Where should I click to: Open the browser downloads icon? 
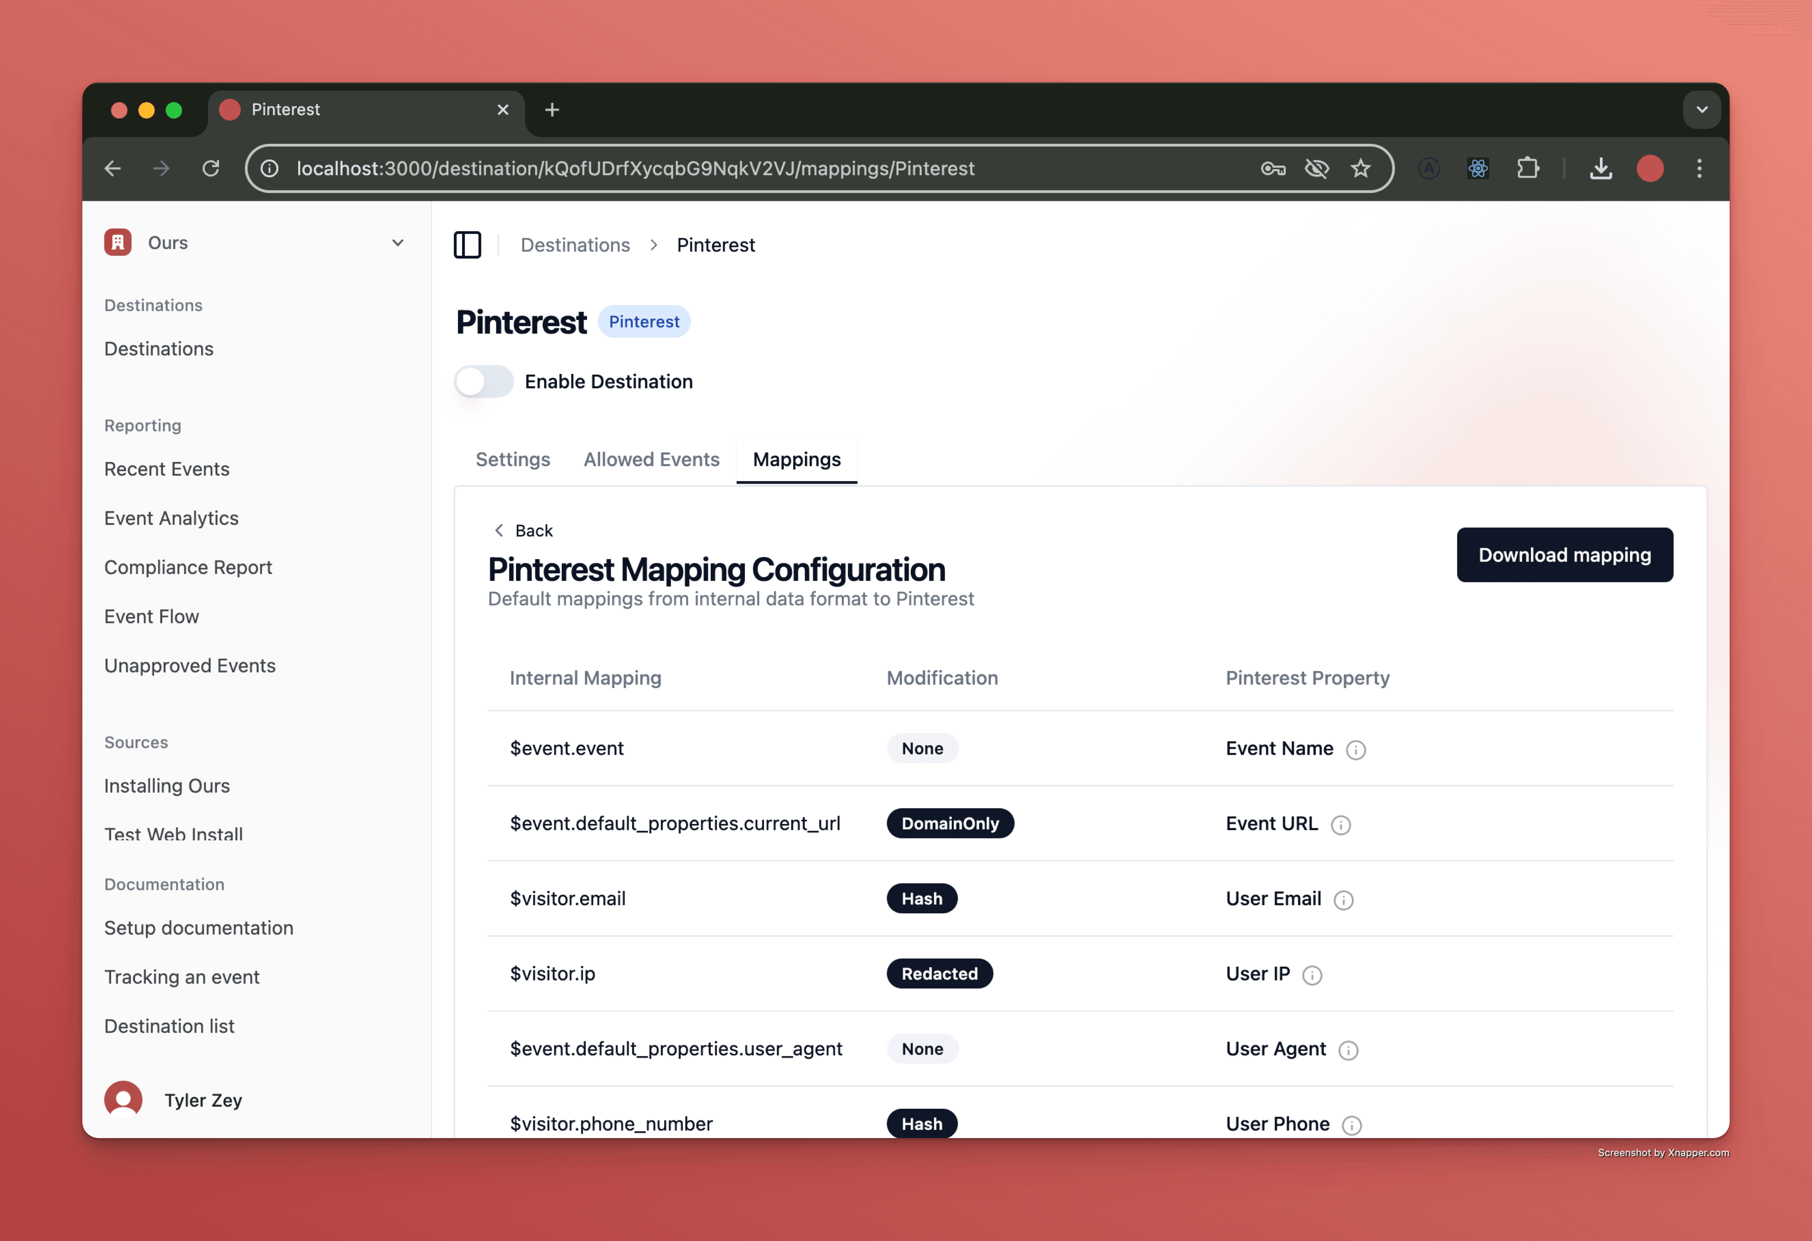tap(1601, 168)
